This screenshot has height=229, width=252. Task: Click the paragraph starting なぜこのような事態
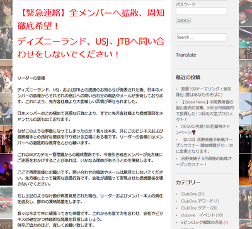tap(90, 137)
